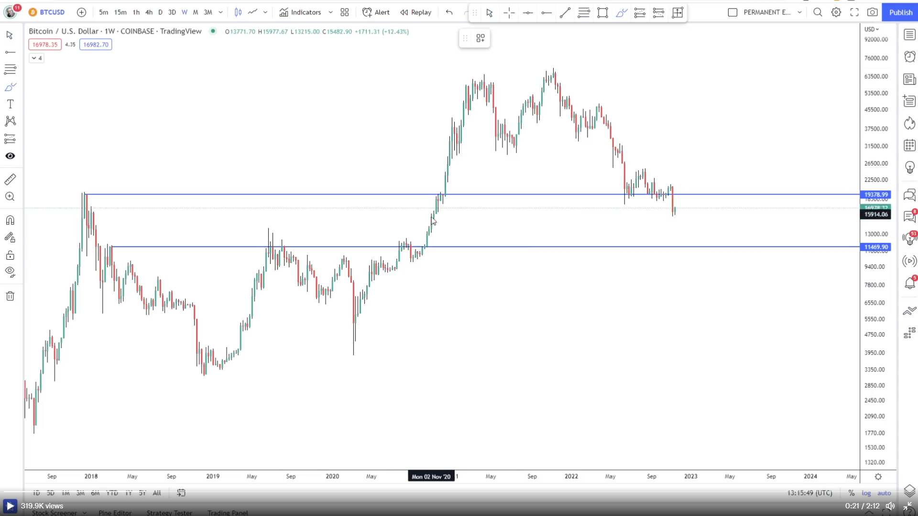Select the Zoom In tool
Viewport: 918px width, 516px height.
point(10,197)
